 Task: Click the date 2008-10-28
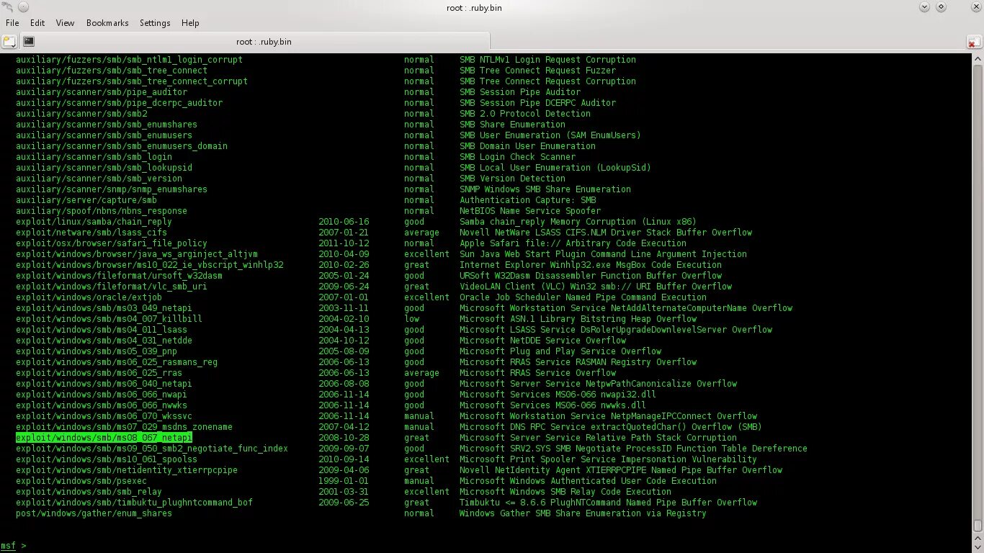pos(344,438)
